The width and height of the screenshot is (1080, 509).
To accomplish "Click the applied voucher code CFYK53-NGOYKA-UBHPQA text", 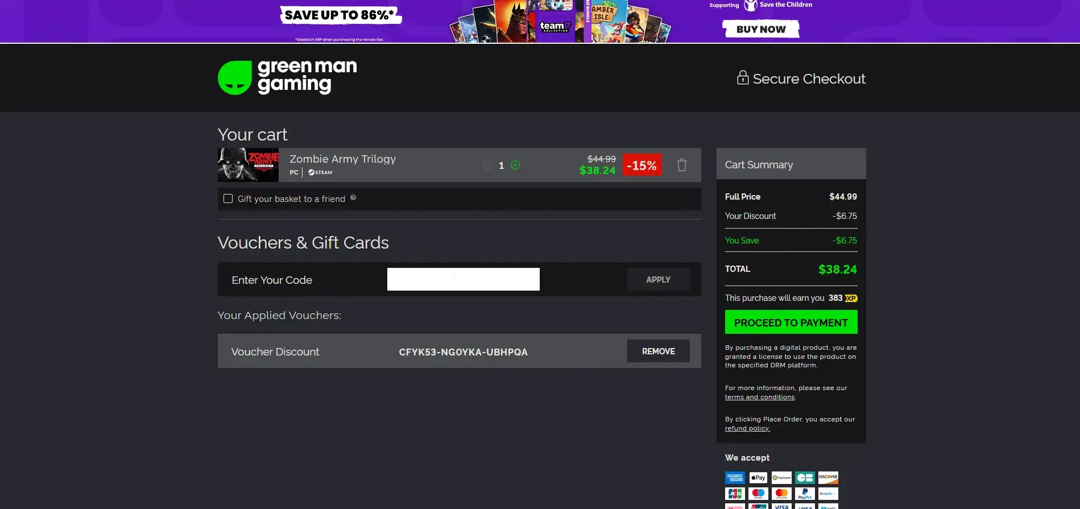I will (x=463, y=352).
